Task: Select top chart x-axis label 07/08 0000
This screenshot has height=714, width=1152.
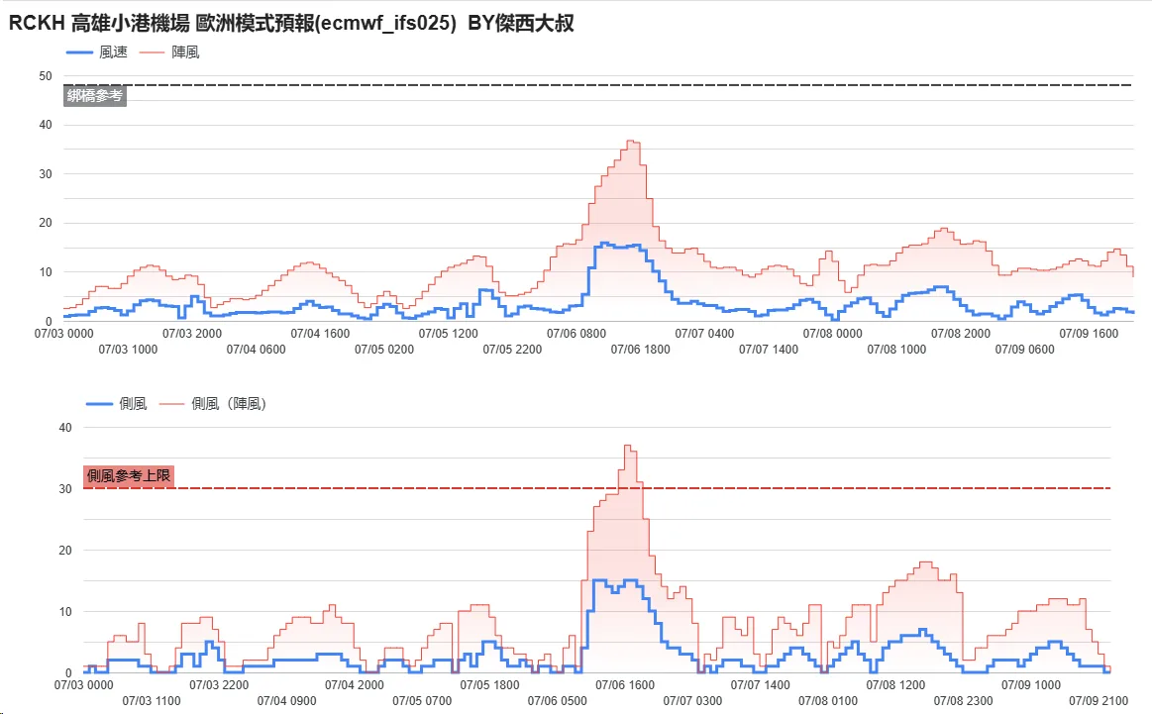Action: click(x=832, y=334)
